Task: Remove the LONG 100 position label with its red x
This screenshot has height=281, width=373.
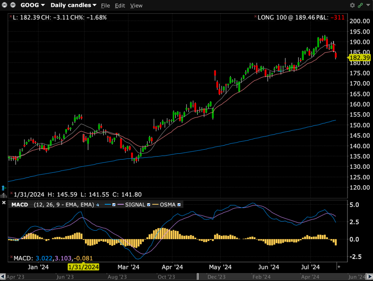Action: pyautogui.click(x=255, y=16)
